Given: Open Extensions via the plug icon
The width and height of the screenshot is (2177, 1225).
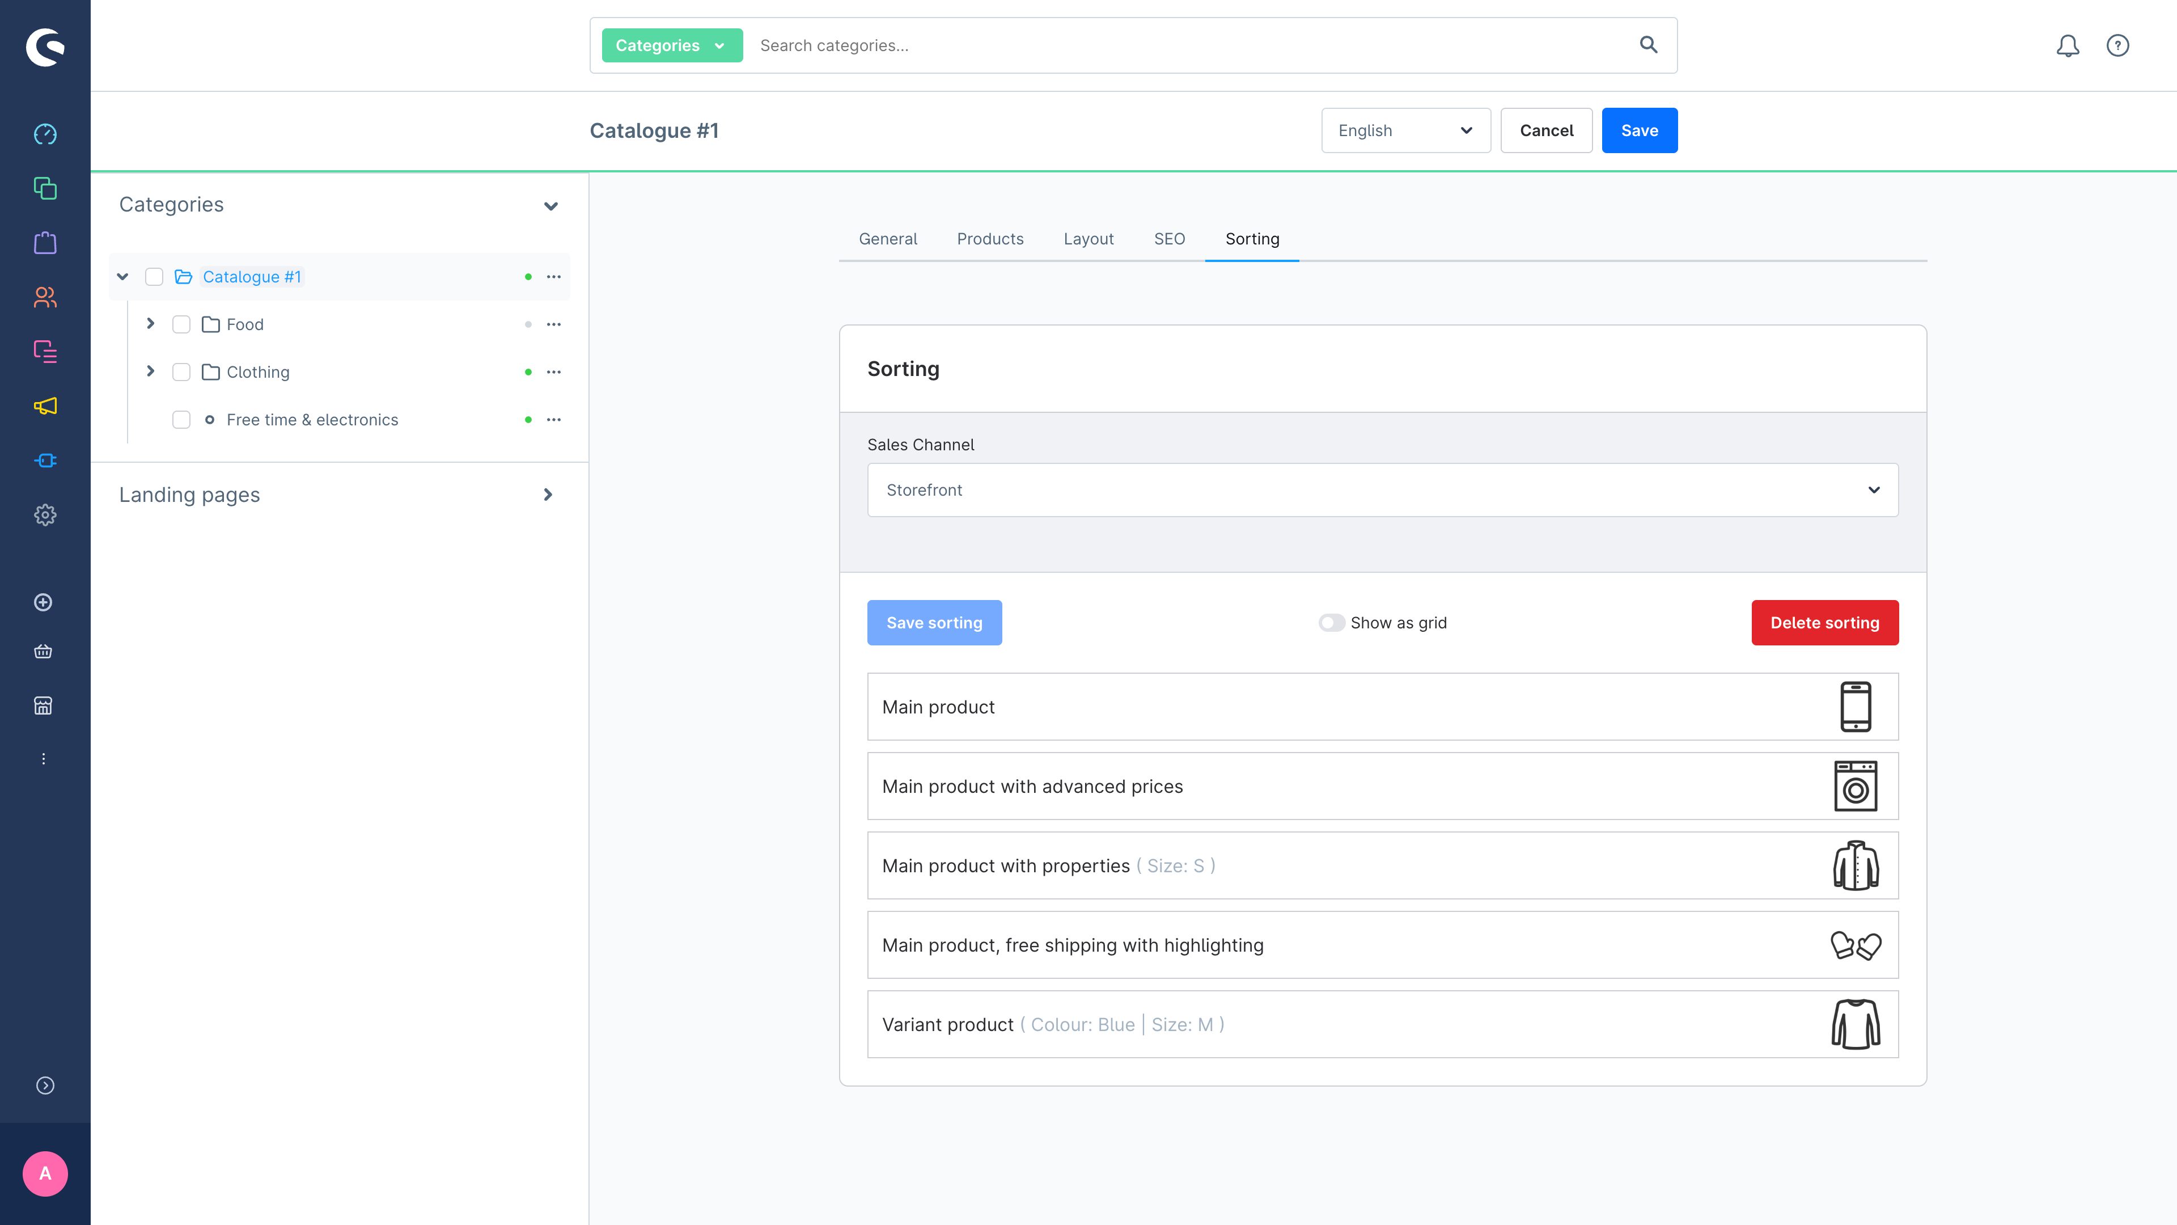Looking at the screenshot, I should [x=44, y=461].
